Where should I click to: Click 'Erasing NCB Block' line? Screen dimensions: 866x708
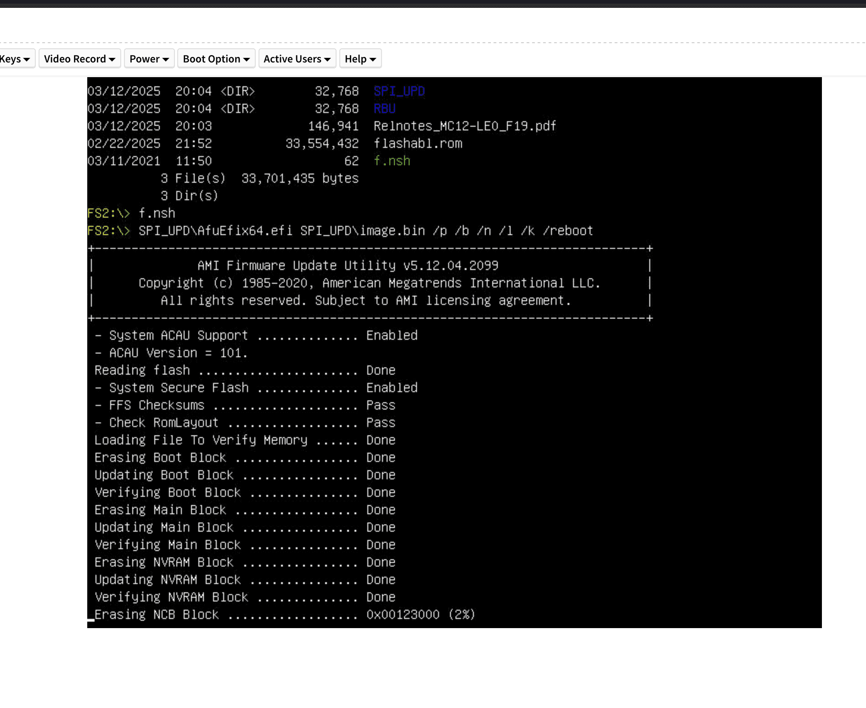click(x=285, y=615)
